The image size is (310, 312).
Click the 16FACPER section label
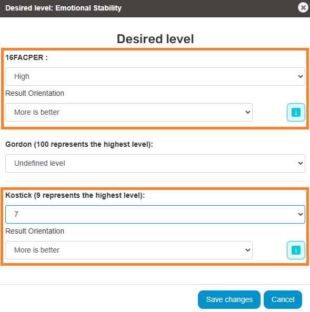26,57
